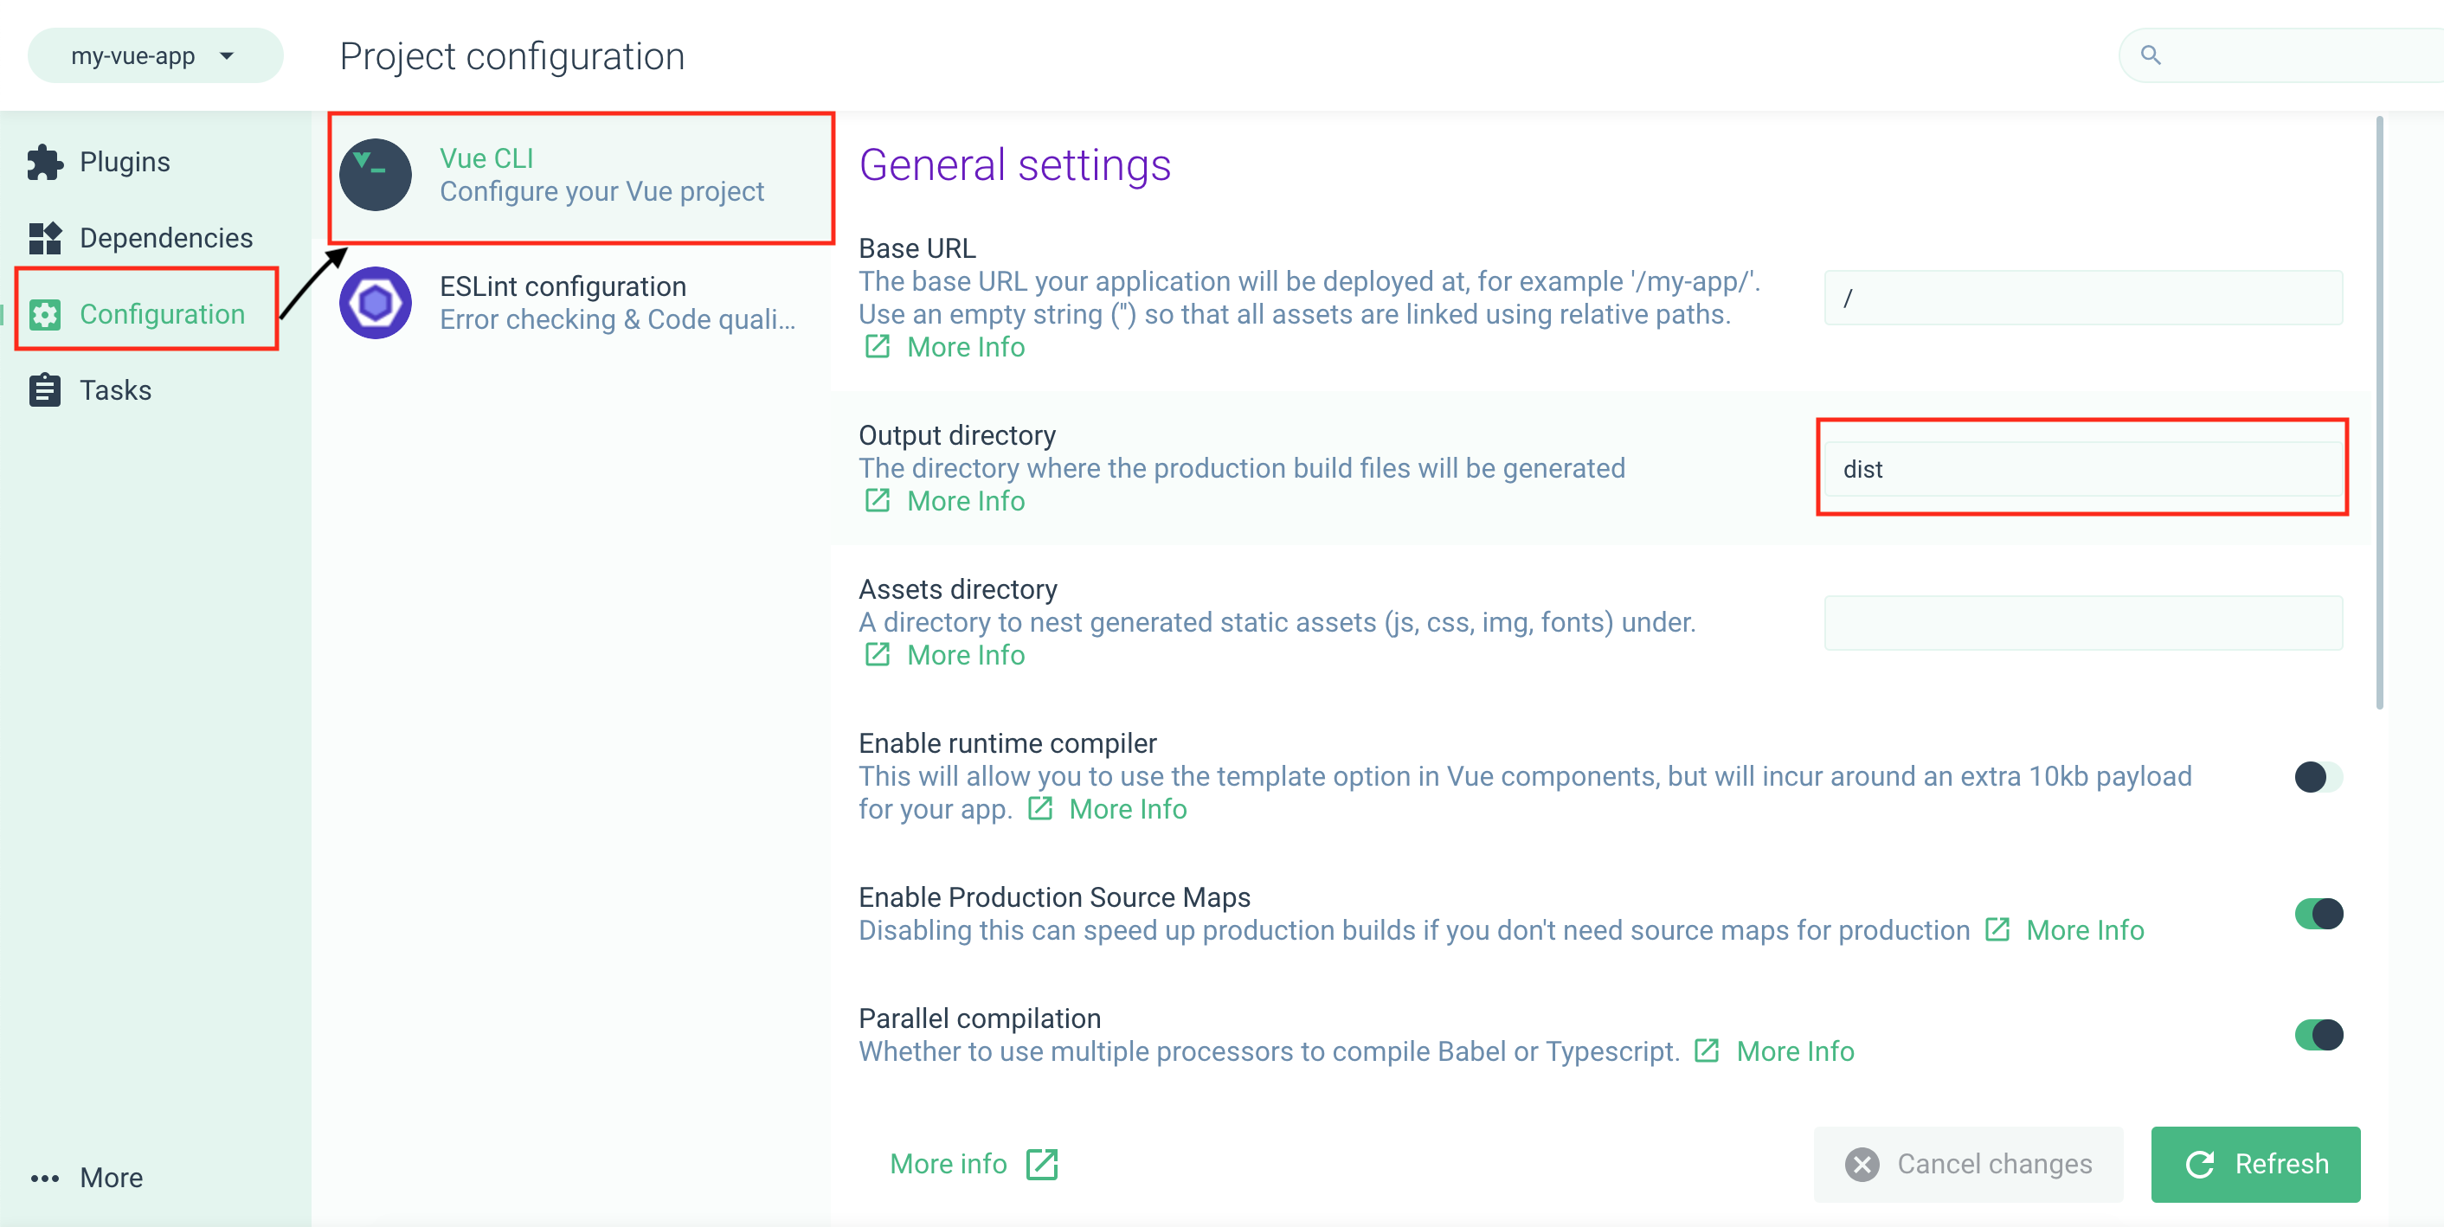Click the Parallel compilation label
This screenshot has width=2444, height=1227.
pos(979,1018)
